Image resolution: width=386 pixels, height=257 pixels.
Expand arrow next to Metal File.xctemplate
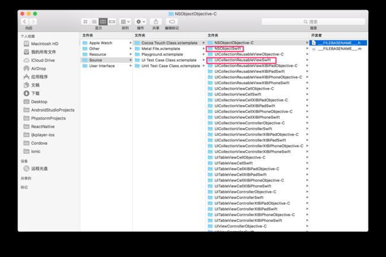pyautogui.click(x=204, y=49)
